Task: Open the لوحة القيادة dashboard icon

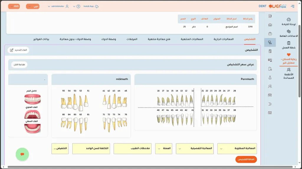Action: pos(289,19)
